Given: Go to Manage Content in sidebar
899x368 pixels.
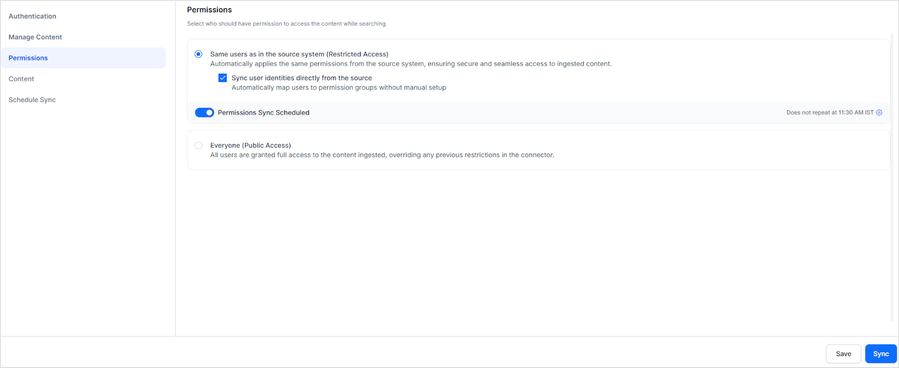Looking at the screenshot, I should pos(35,37).
